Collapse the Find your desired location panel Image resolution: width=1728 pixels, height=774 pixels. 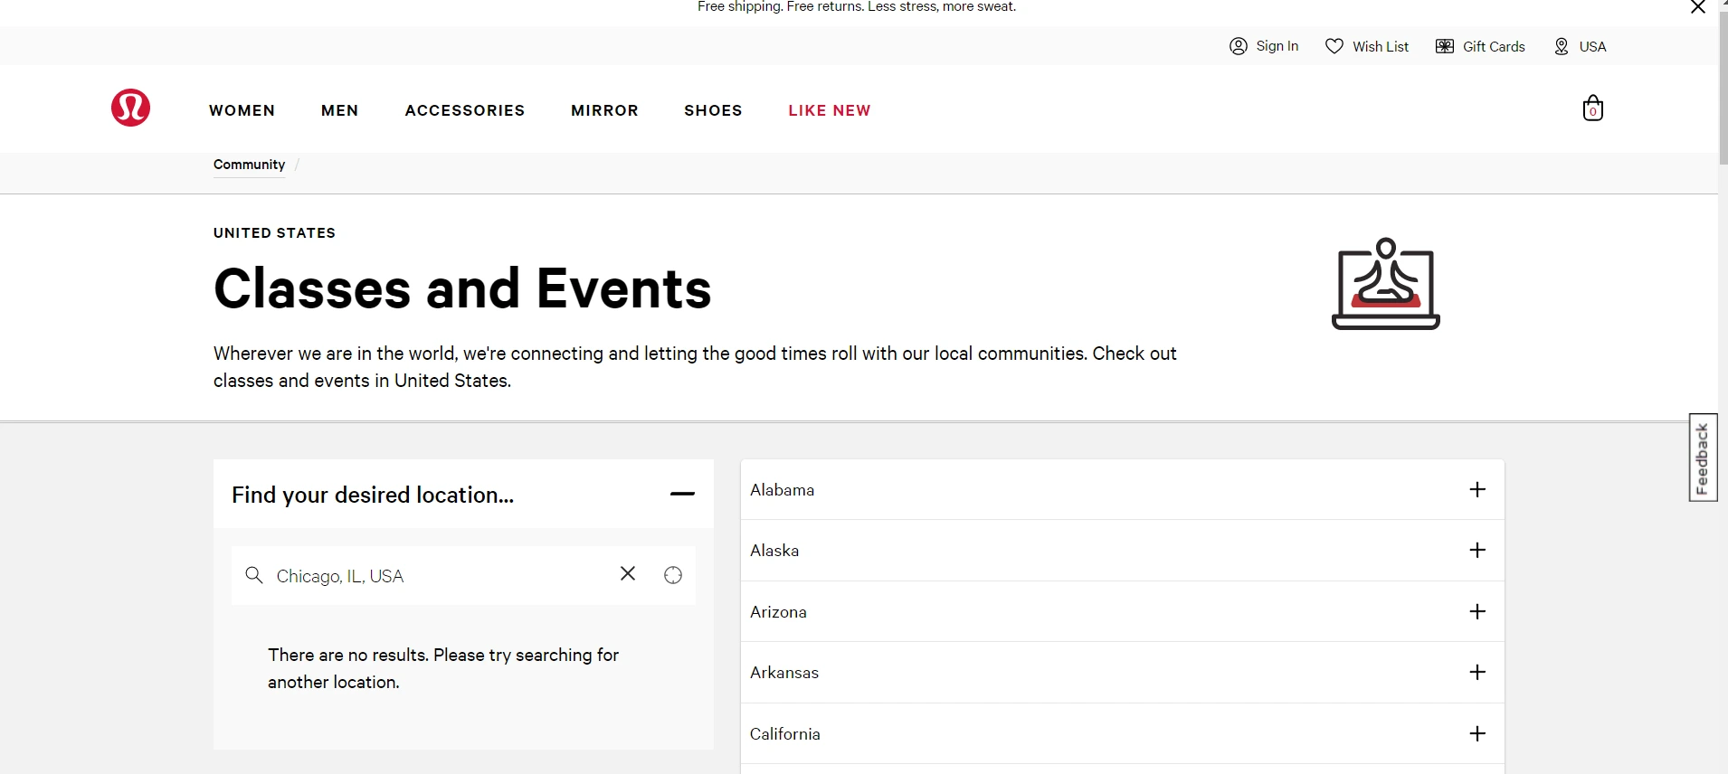682,494
